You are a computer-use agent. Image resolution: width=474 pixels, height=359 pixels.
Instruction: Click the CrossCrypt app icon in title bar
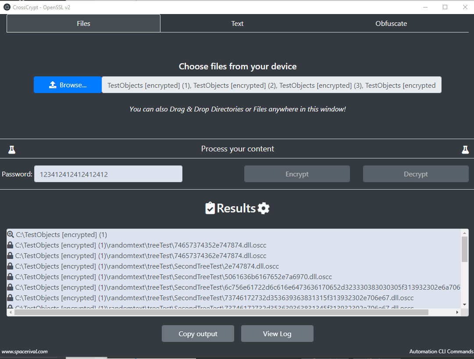(7, 7)
